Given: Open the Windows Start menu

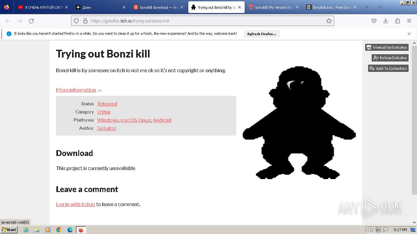Looking at the screenshot, I should [9, 230].
